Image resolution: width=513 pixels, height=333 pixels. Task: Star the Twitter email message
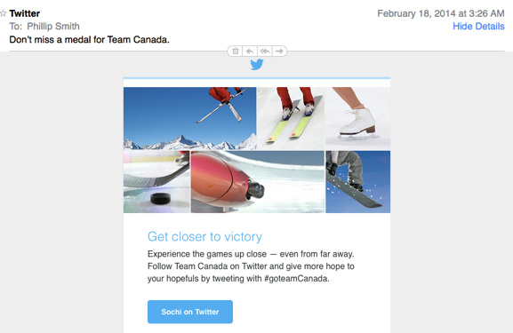pos(3,13)
